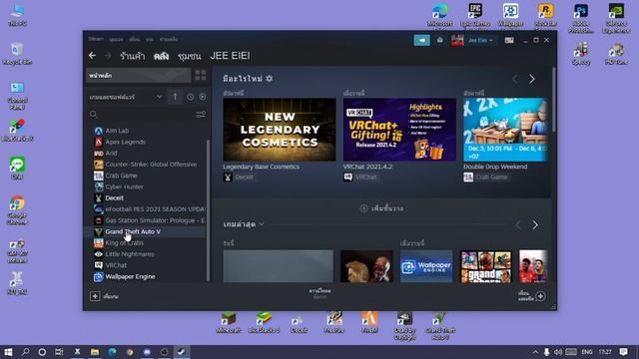The width and height of the screenshot is (639, 359).
Task: Open the Steam menu
Action: point(96,39)
